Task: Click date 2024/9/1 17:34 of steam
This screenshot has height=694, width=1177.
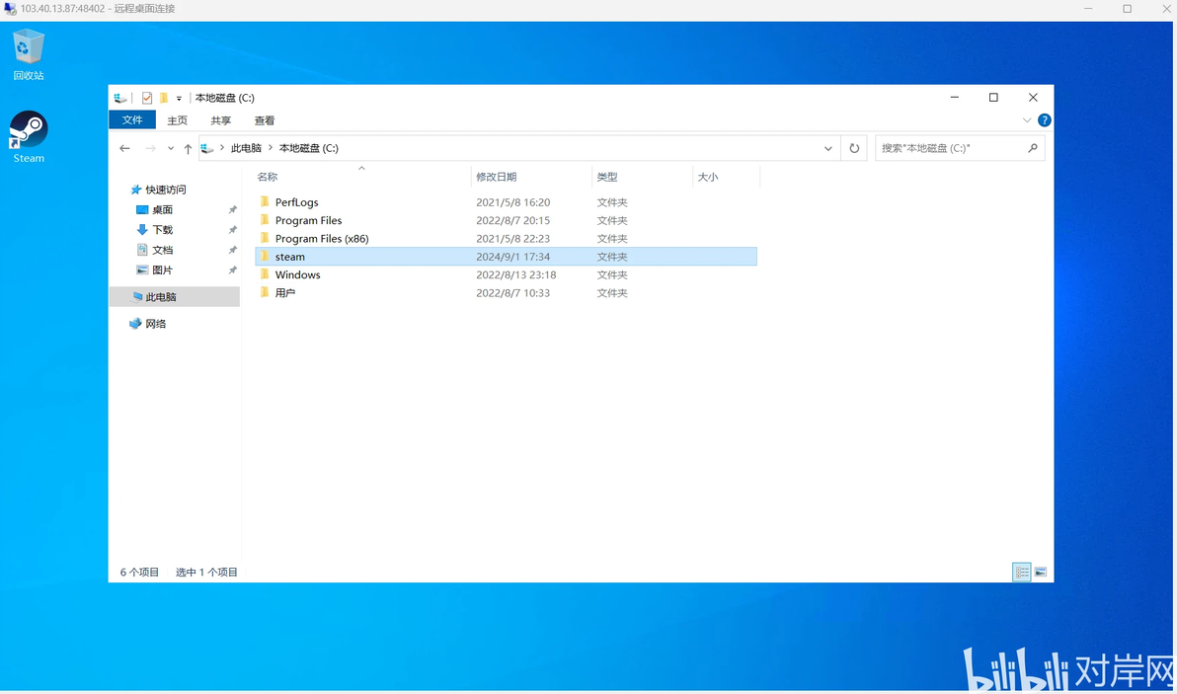Action: point(512,257)
